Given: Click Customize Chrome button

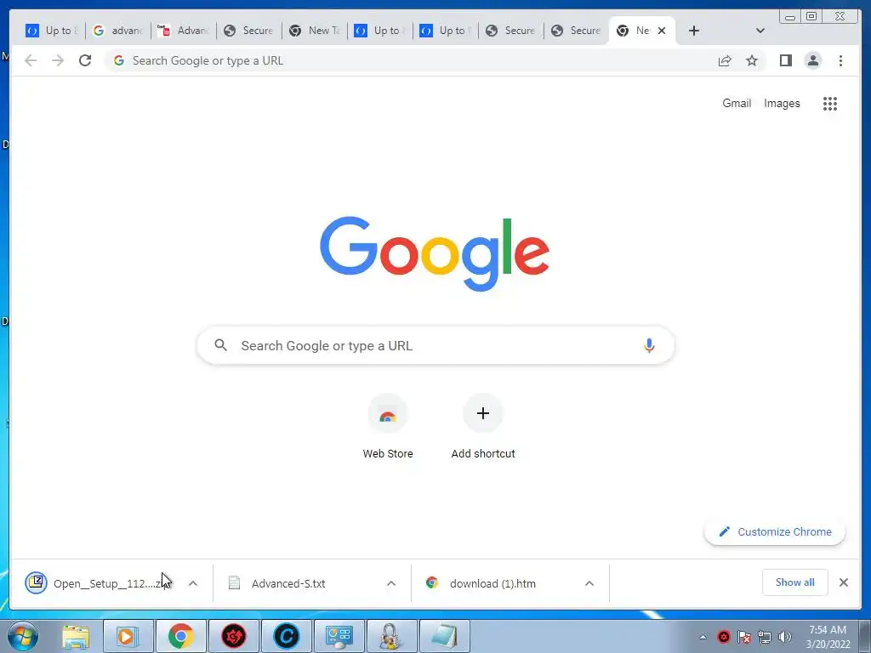Looking at the screenshot, I should 775,532.
